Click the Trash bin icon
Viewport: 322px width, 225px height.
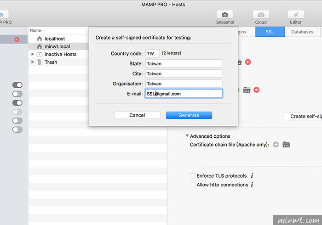pos(39,62)
